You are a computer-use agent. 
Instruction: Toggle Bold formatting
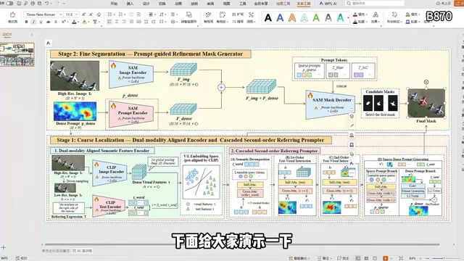pyautogui.click(x=26, y=22)
